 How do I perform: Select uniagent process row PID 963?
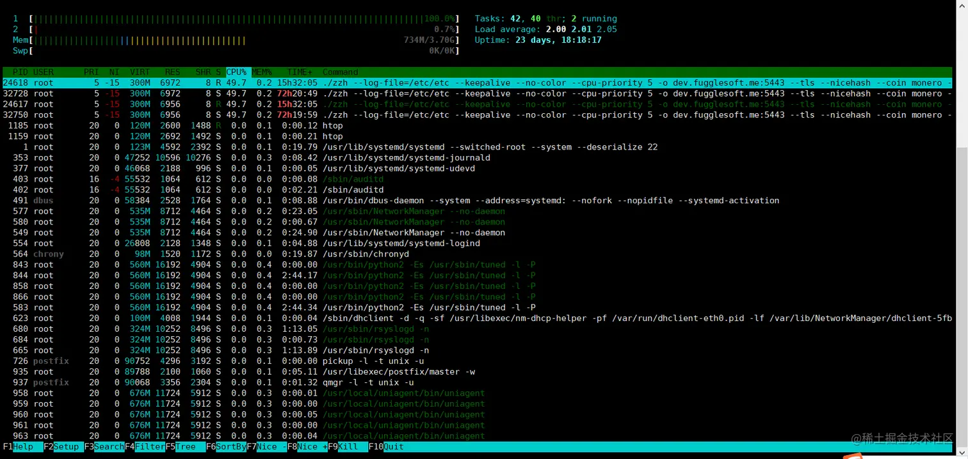pos(478,436)
